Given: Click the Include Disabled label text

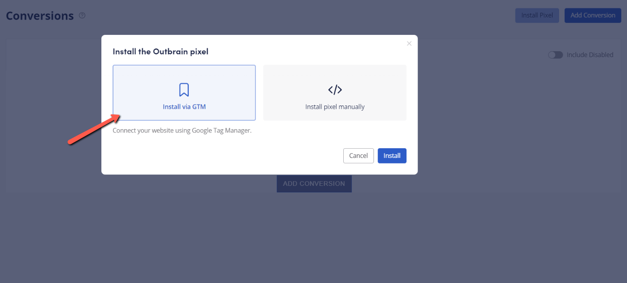Looking at the screenshot, I should pyautogui.click(x=590, y=55).
